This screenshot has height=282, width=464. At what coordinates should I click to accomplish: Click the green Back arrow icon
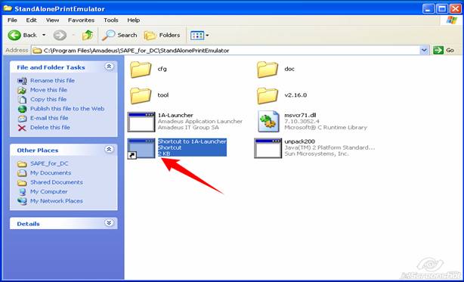(x=14, y=36)
